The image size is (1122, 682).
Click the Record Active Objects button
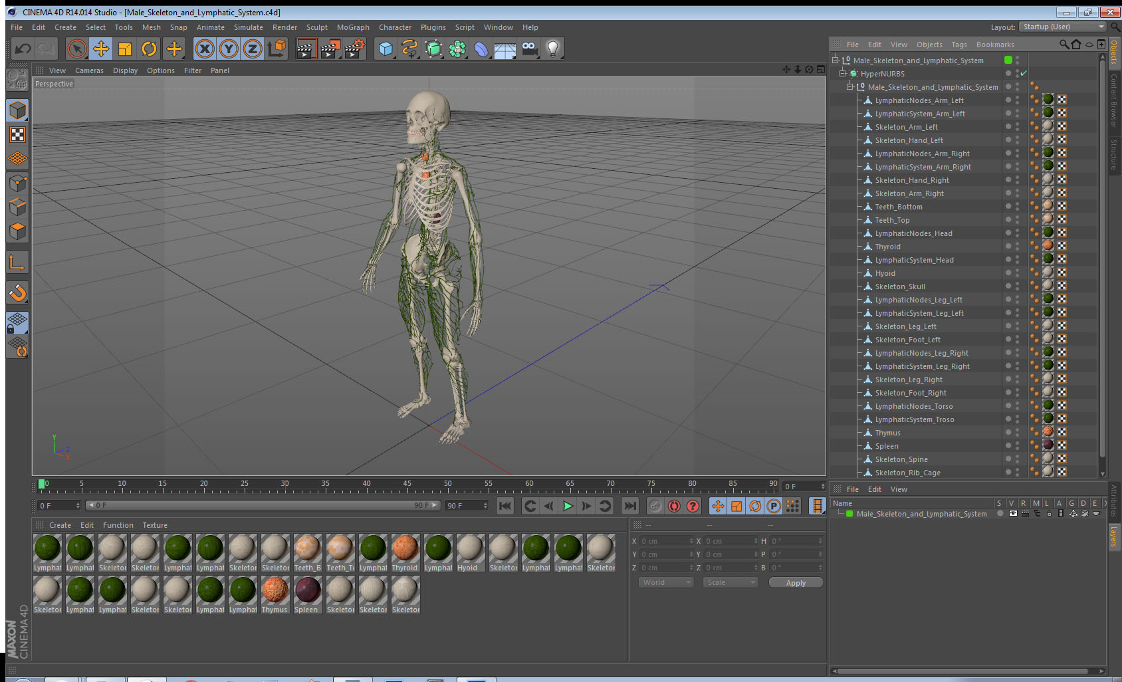point(655,507)
